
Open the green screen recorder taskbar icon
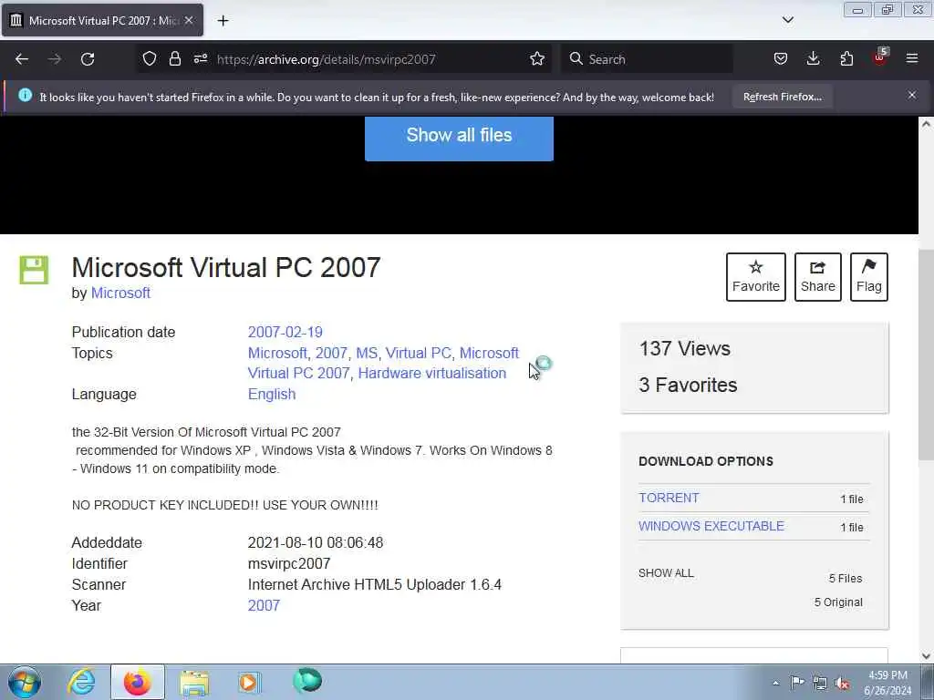pos(307,681)
